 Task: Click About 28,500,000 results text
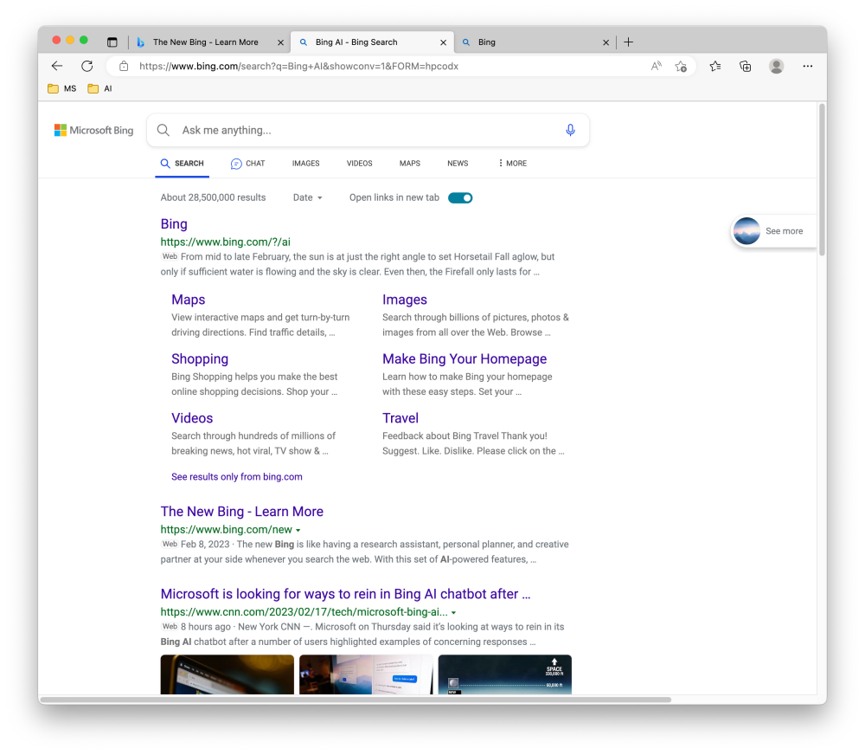(x=213, y=197)
